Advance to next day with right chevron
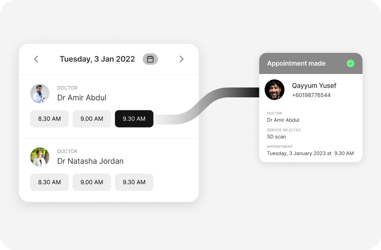This screenshot has height=250, width=381. pyautogui.click(x=181, y=59)
